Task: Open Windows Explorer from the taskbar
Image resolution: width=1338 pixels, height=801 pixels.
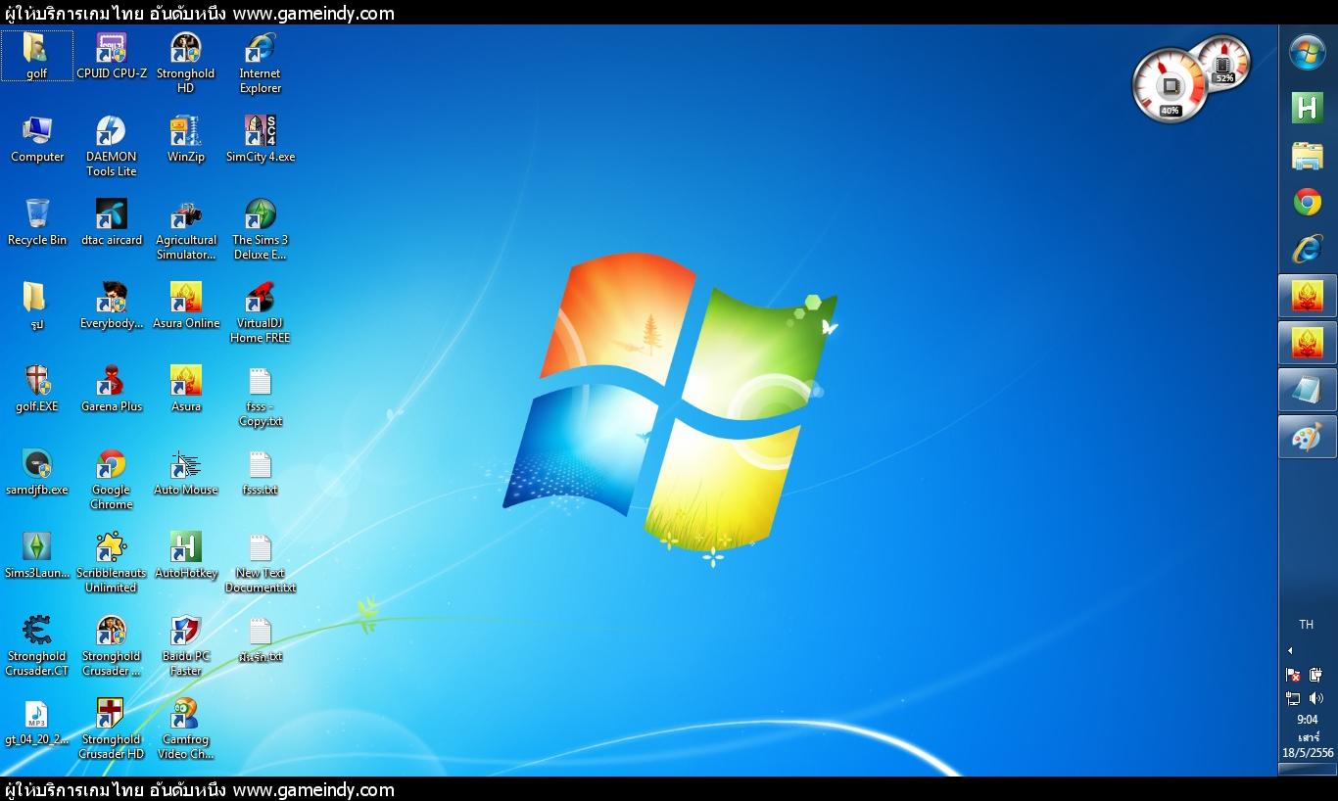Action: pos(1308,155)
